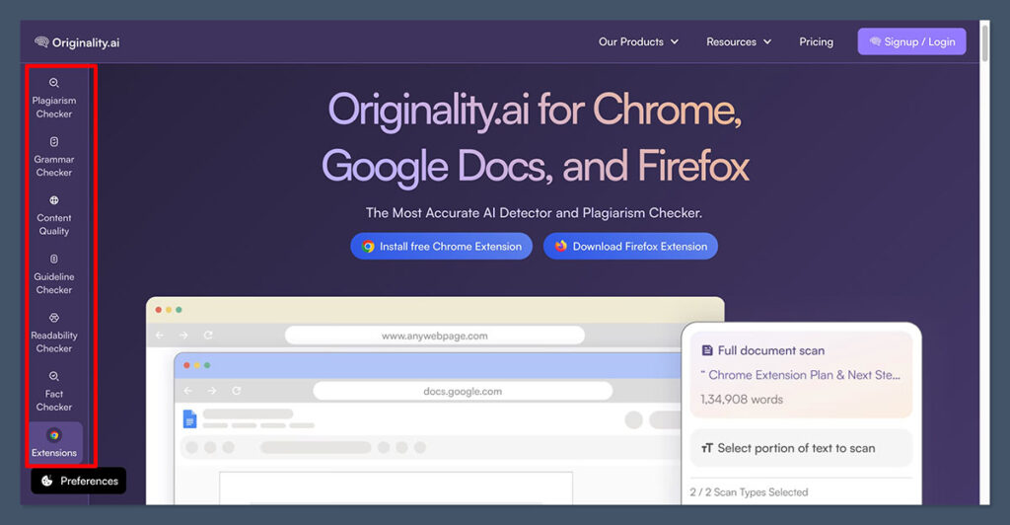
Task: Click 'Chrome Extension Plan & Next Ste...' title
Action: point(801,375)
